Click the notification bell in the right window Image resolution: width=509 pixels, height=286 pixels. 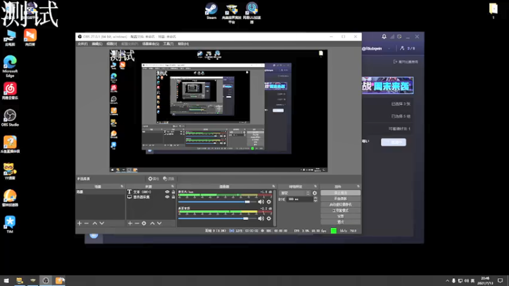point(384,37)
